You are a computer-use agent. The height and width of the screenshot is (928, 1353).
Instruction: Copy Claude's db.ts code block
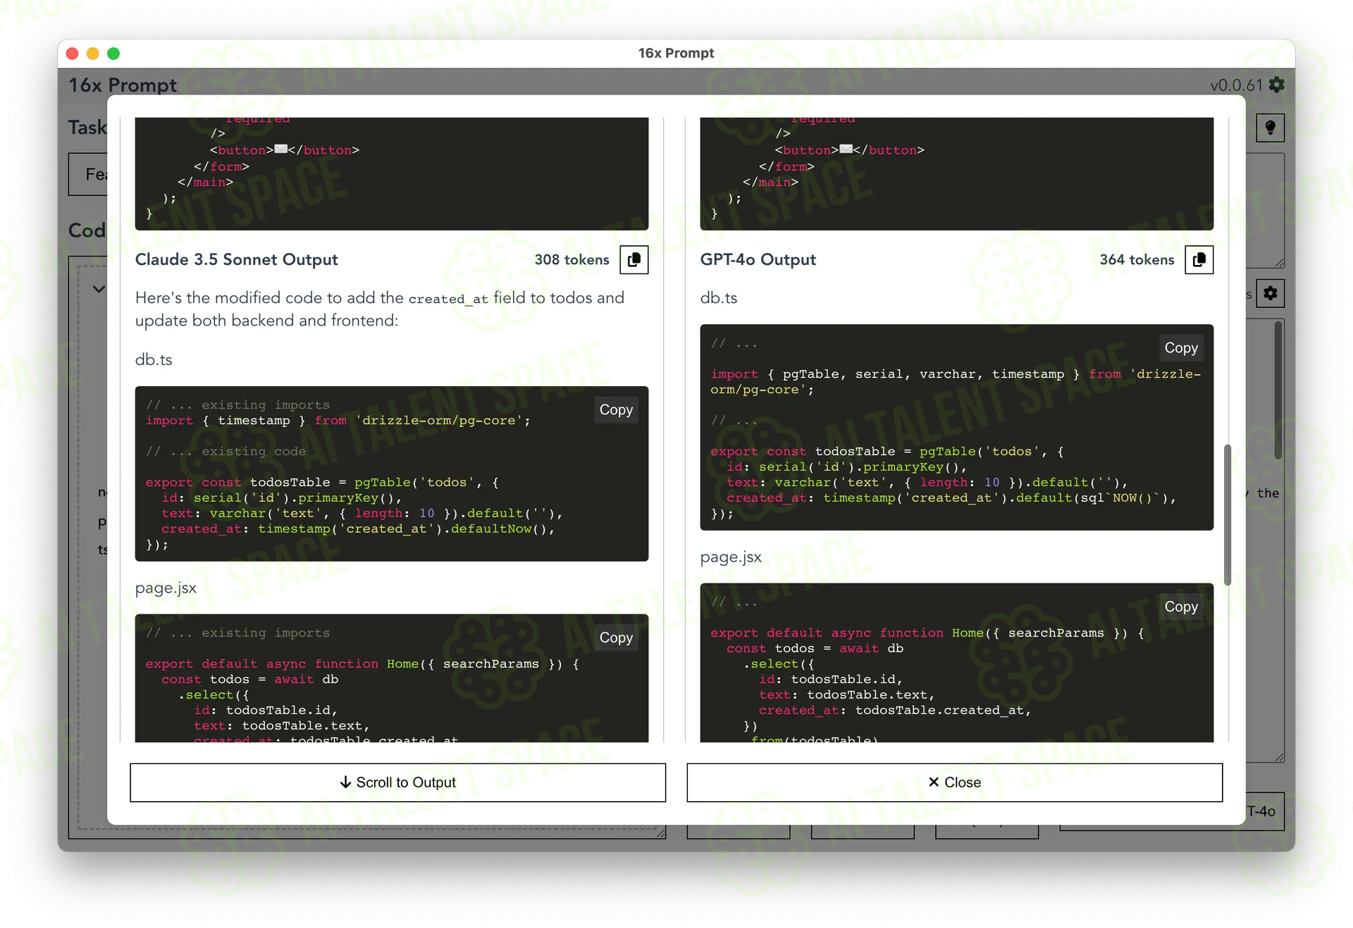[616, 410]
